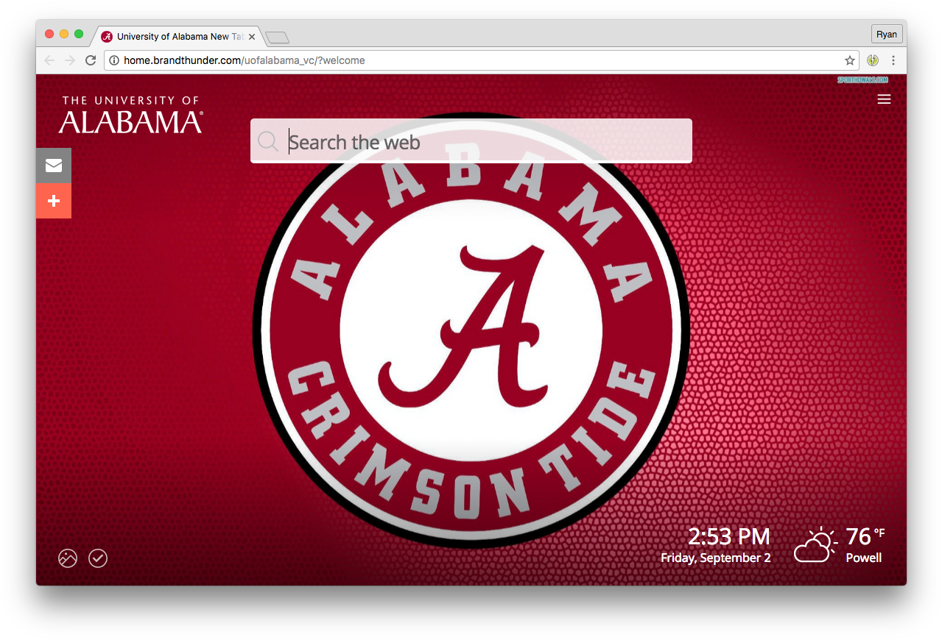Click the green extension icon in toolbar
Image resolution: width=942 pixels, height=640 pixels.
coord(873,60)
